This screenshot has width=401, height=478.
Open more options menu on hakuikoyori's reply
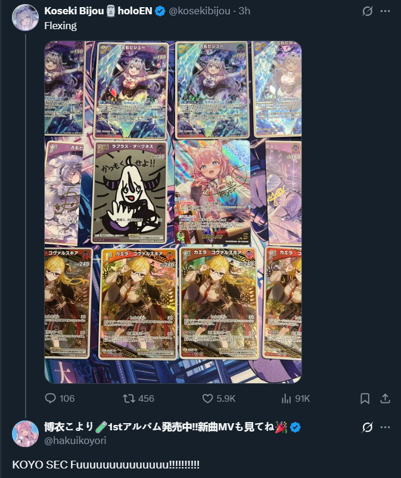pyautogui.click(x=385, y=427)
